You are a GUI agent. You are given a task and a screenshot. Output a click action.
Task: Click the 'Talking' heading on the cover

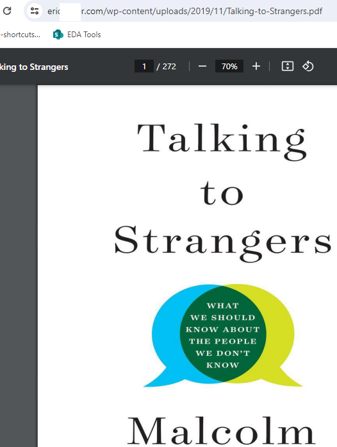222,141
